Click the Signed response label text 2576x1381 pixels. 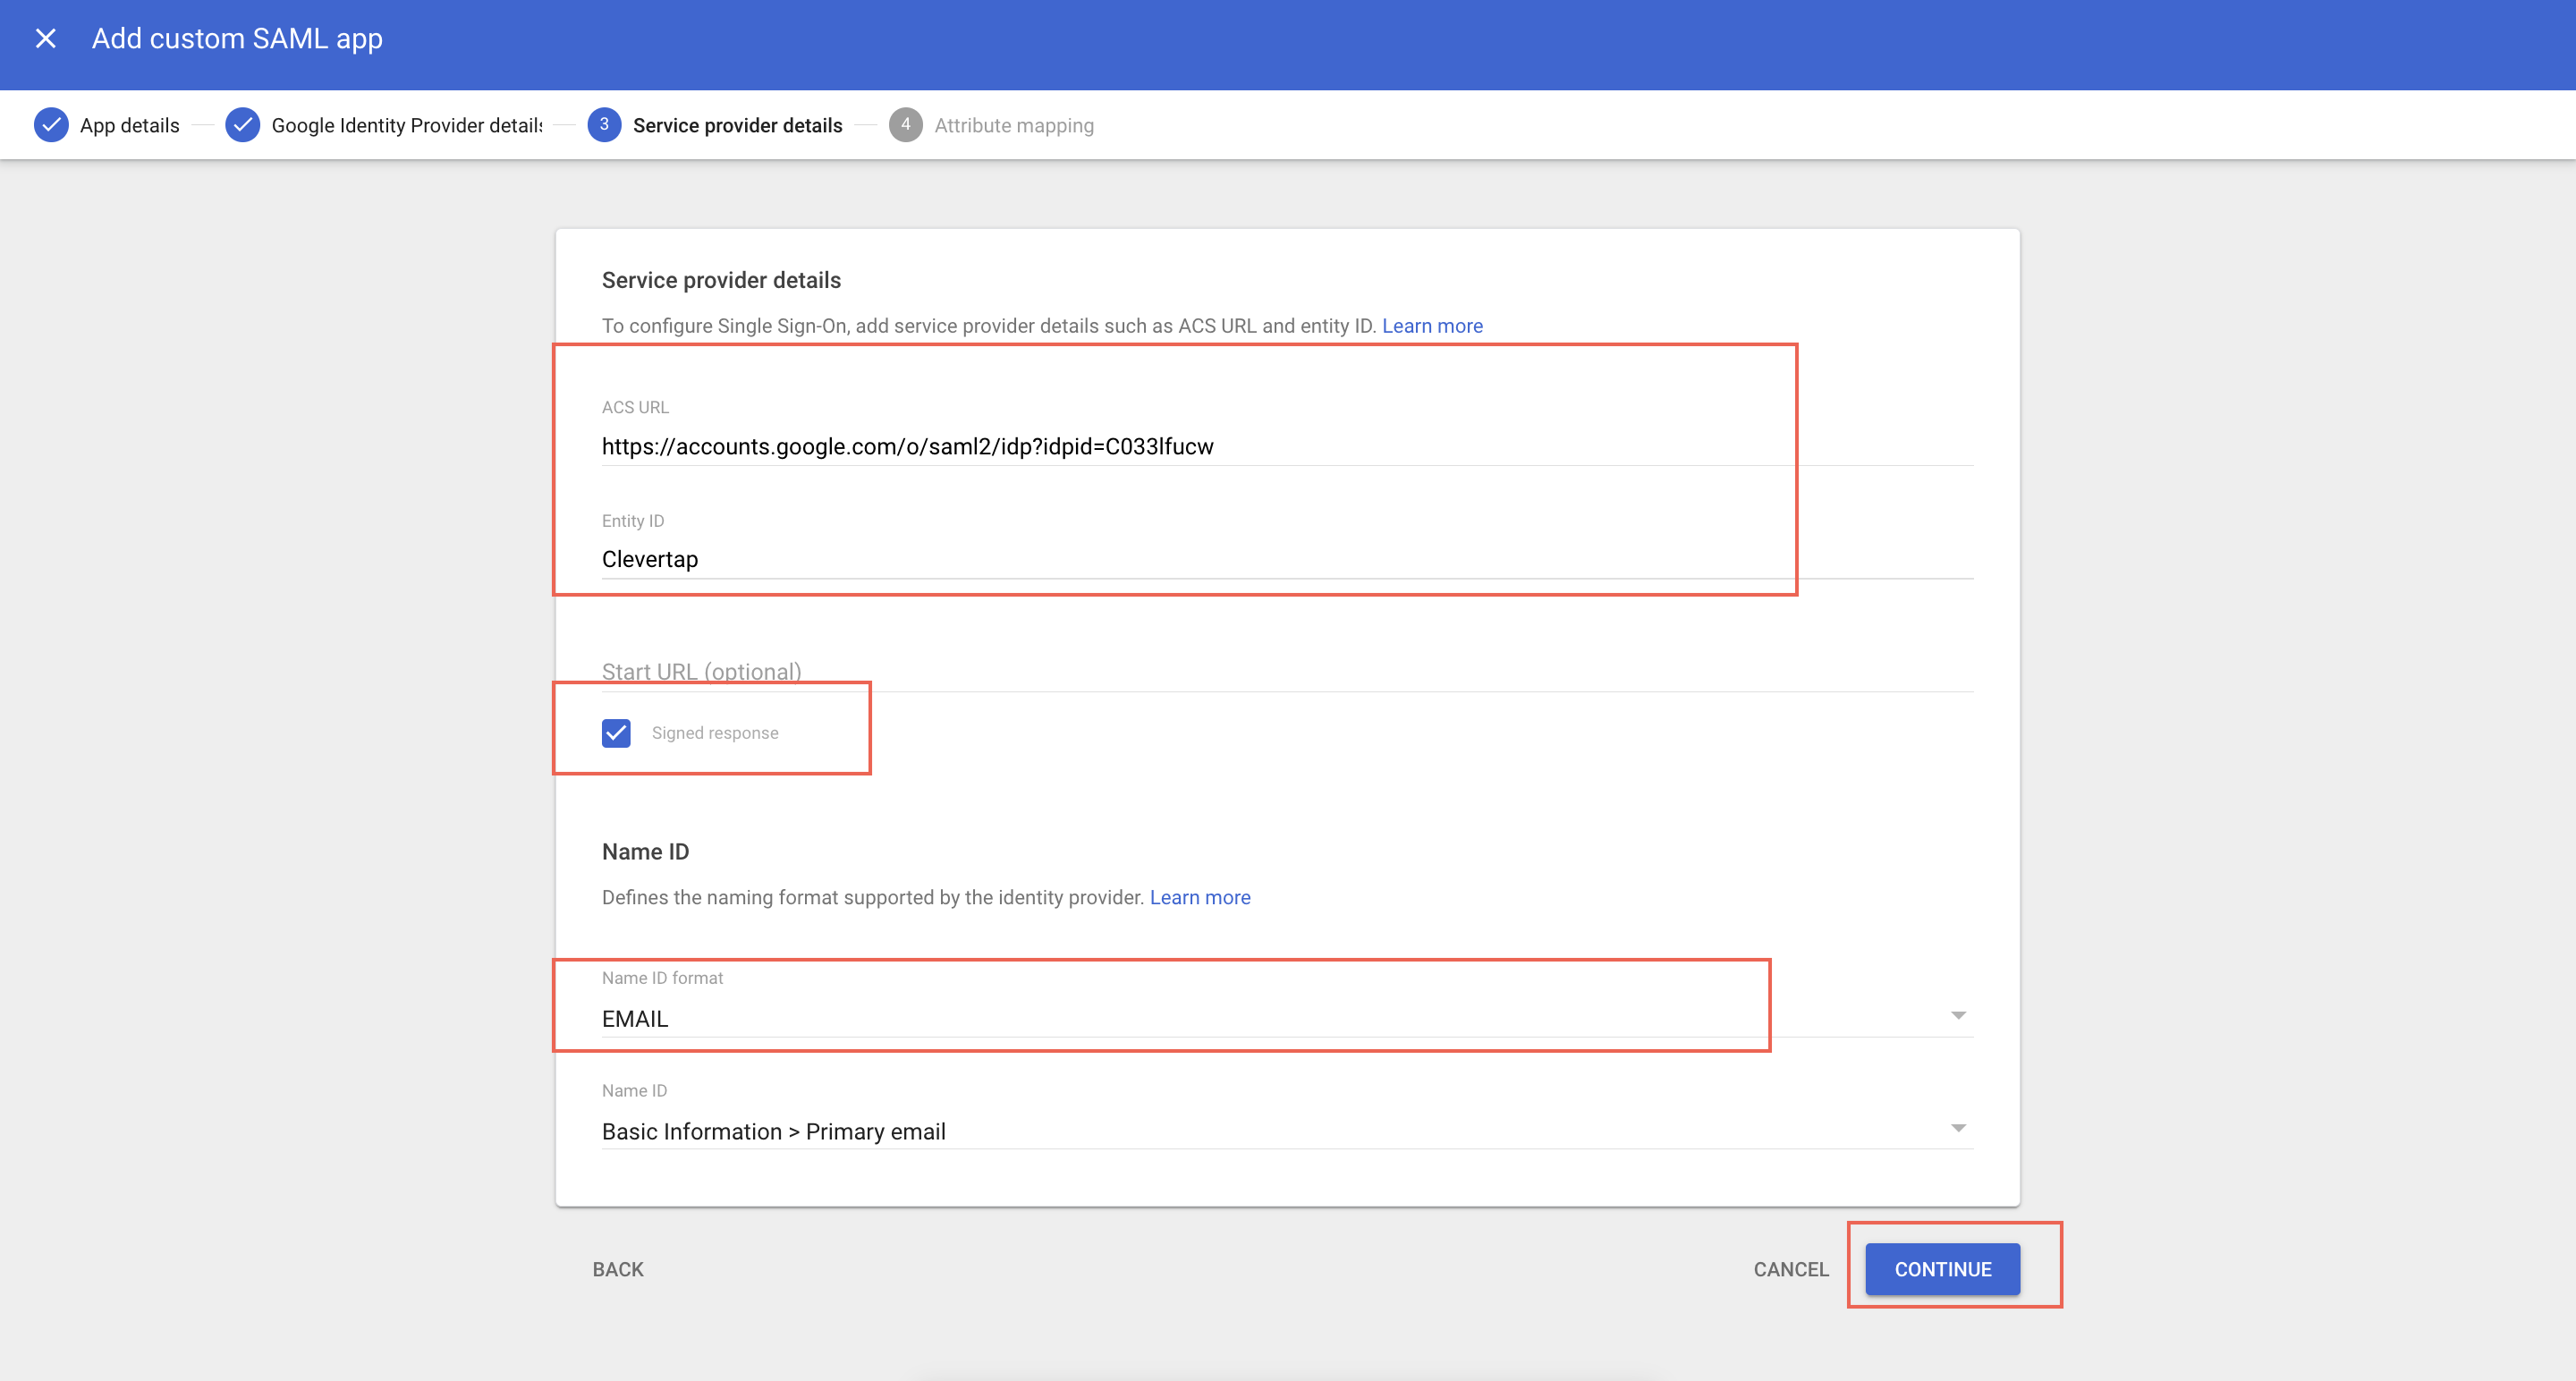715,733
